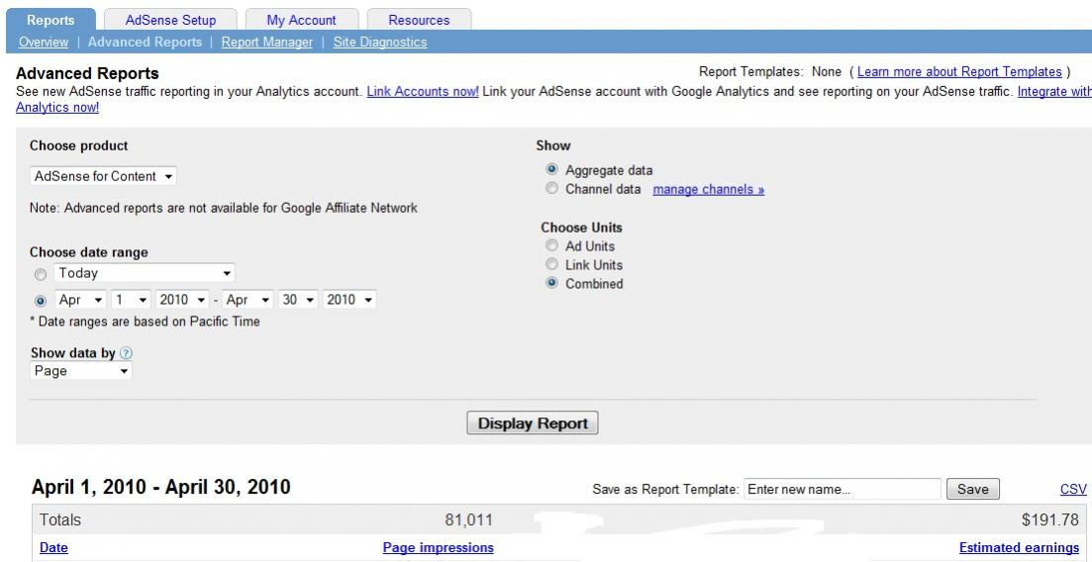
Task: Open the end year 2010 dropdown
Action: coord(349,300)
